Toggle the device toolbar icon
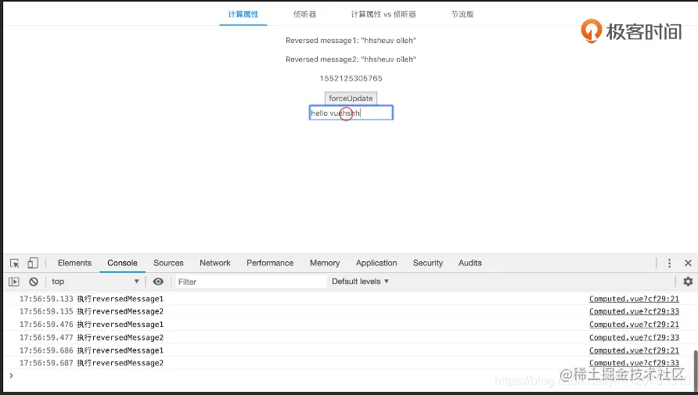Screen dimensions: 698x395 [x=33, y=263]
